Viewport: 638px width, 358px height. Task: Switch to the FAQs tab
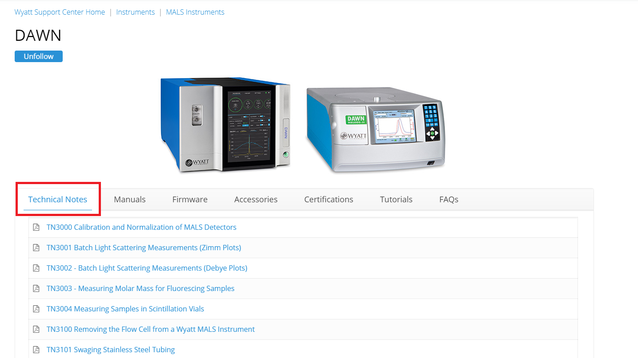[449, 199]
